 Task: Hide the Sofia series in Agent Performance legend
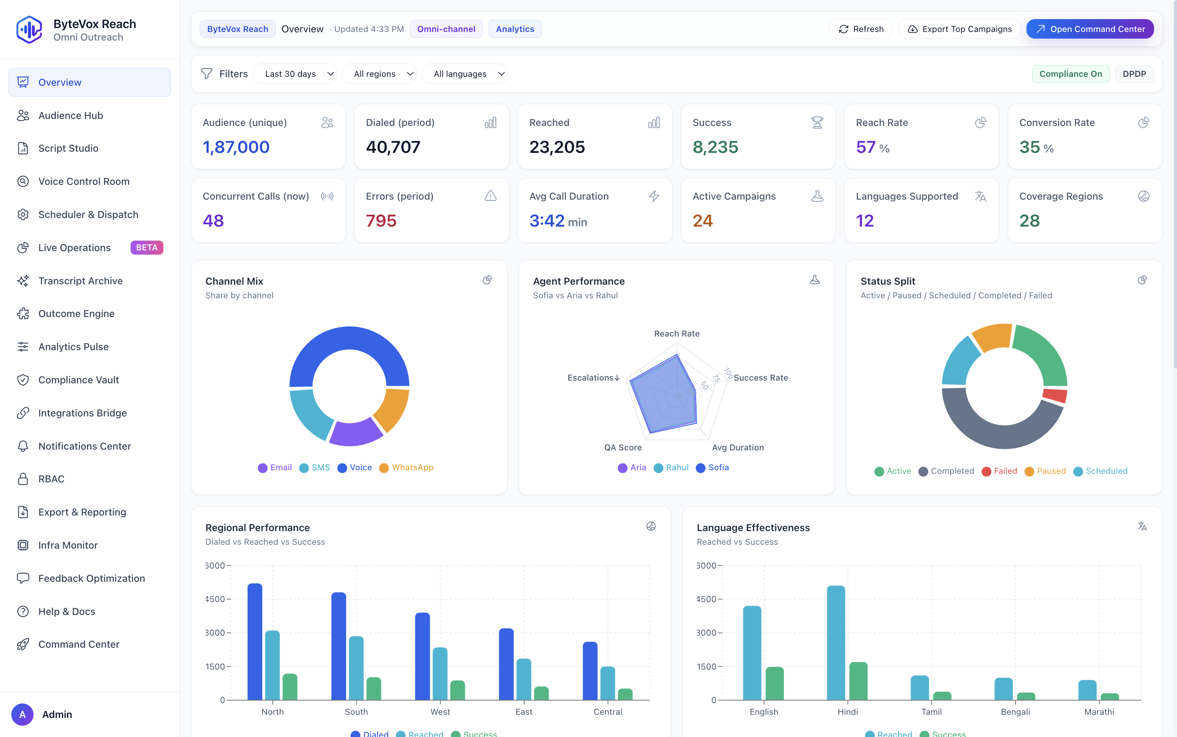click(713, 468)
